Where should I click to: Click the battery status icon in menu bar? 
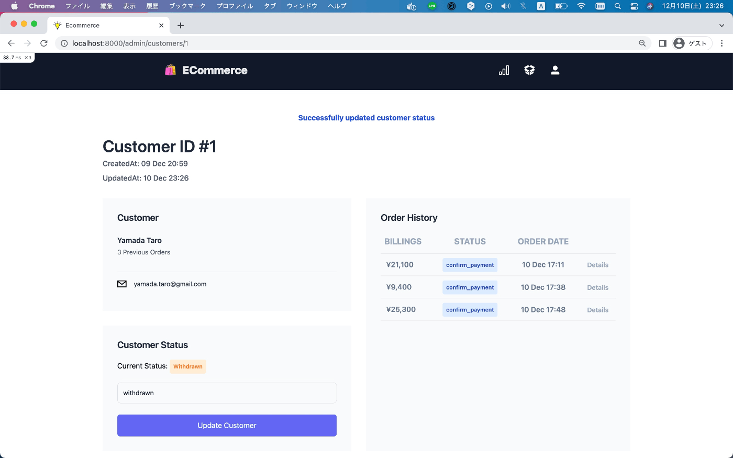coord(561,6)
